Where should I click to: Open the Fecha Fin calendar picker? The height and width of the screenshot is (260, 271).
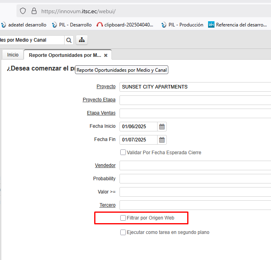(162, 140)
